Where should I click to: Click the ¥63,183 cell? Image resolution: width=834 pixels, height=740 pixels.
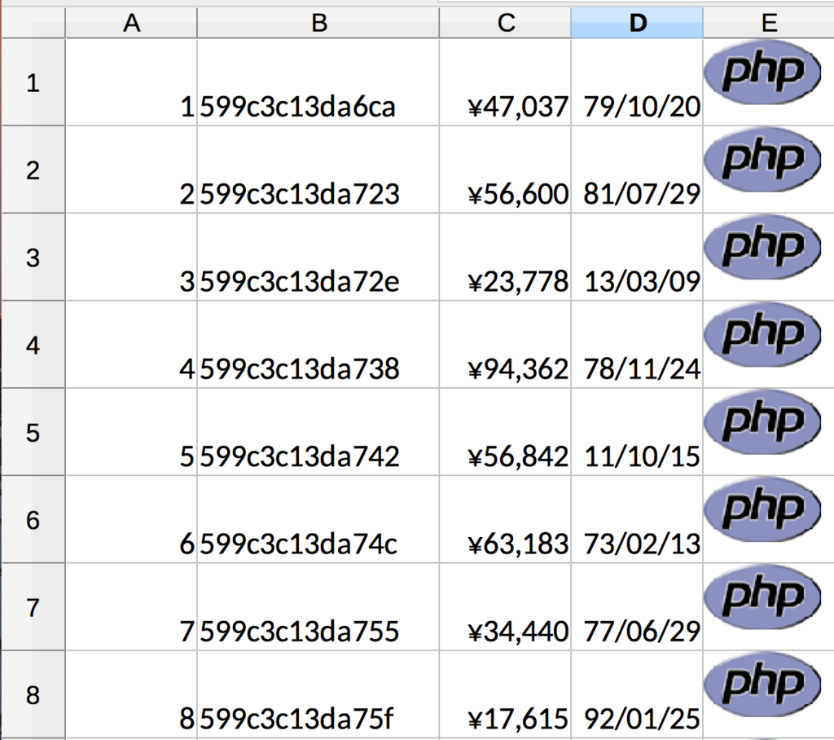coord(505,520)
